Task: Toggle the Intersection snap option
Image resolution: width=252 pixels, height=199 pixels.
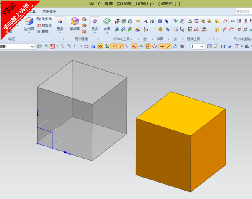Action: 141,47
